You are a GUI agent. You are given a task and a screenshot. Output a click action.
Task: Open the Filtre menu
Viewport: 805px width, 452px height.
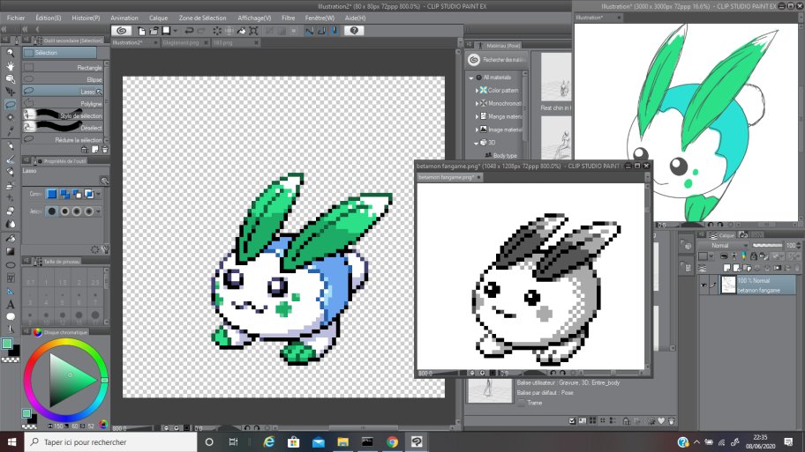pos(288,18)
